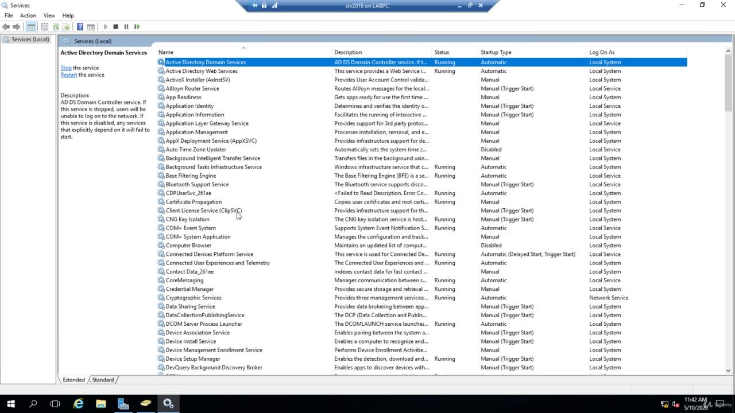Screen dimensions: 735x413
Task: Click the gear icon beside Computer Browser
Action: point(161,246)
